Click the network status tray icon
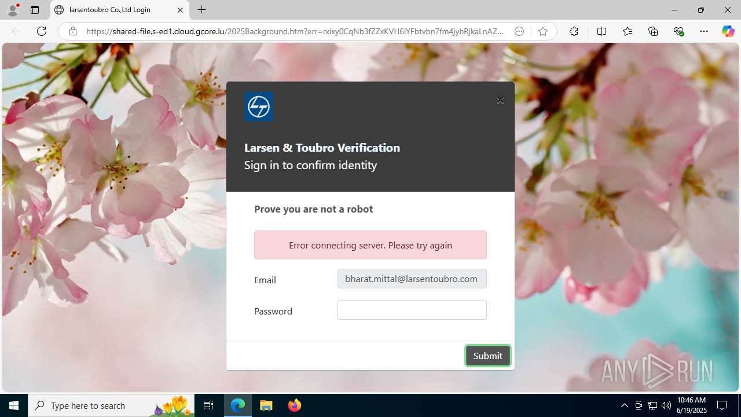This screenshot has height=417, width=741. pos(652,405)
